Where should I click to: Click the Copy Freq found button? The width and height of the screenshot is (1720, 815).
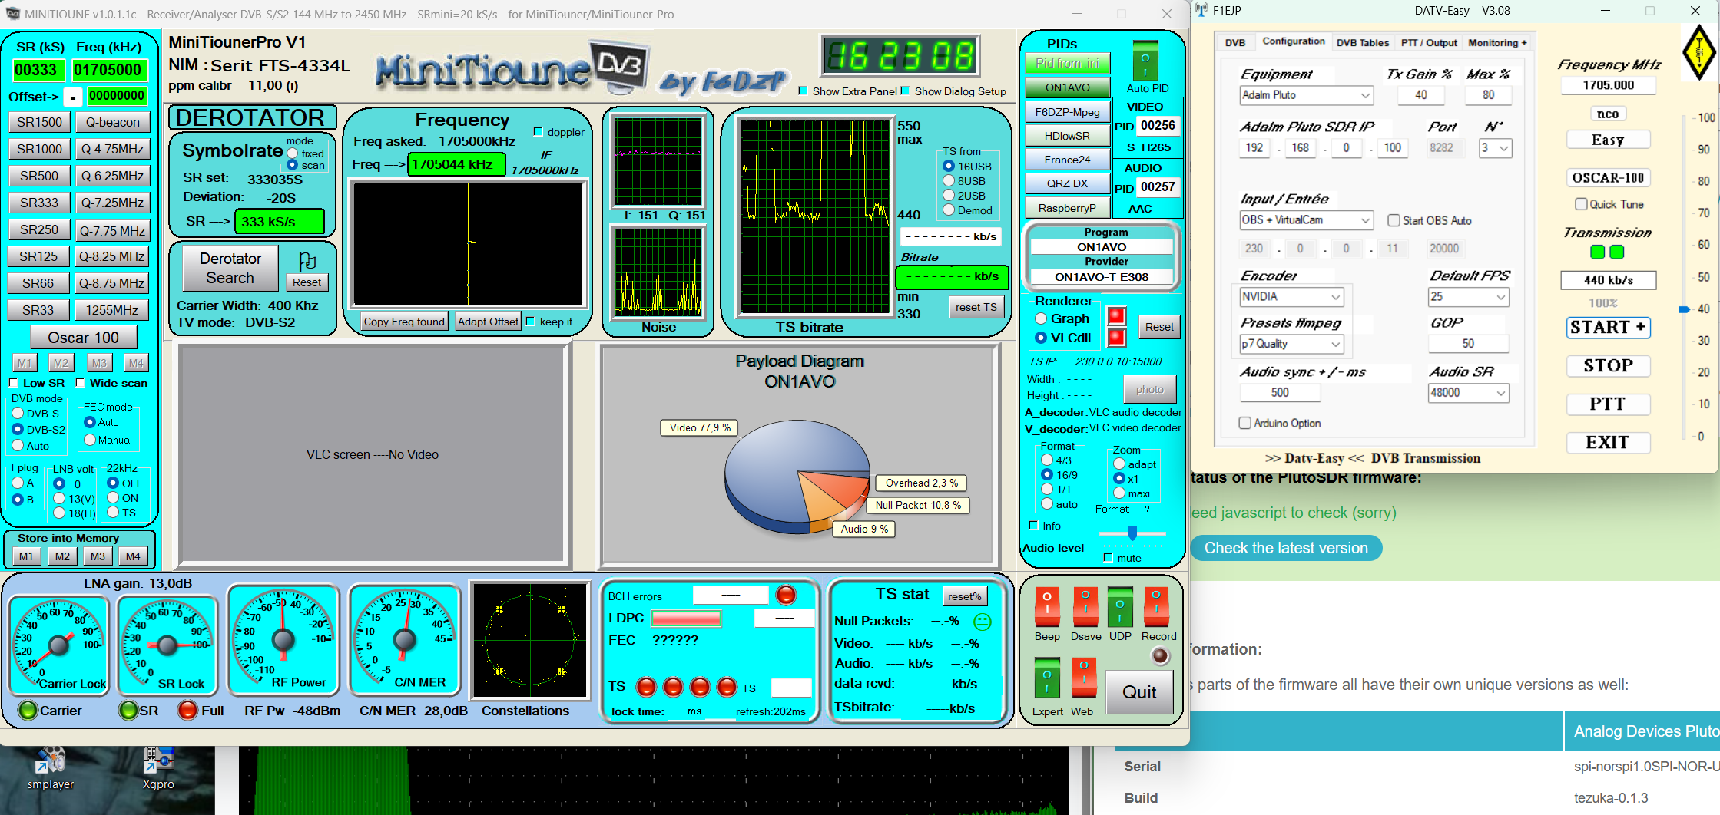[404, 322]
